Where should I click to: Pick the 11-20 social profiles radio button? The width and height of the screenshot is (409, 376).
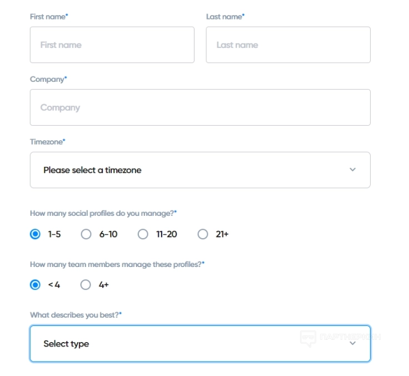143,234
